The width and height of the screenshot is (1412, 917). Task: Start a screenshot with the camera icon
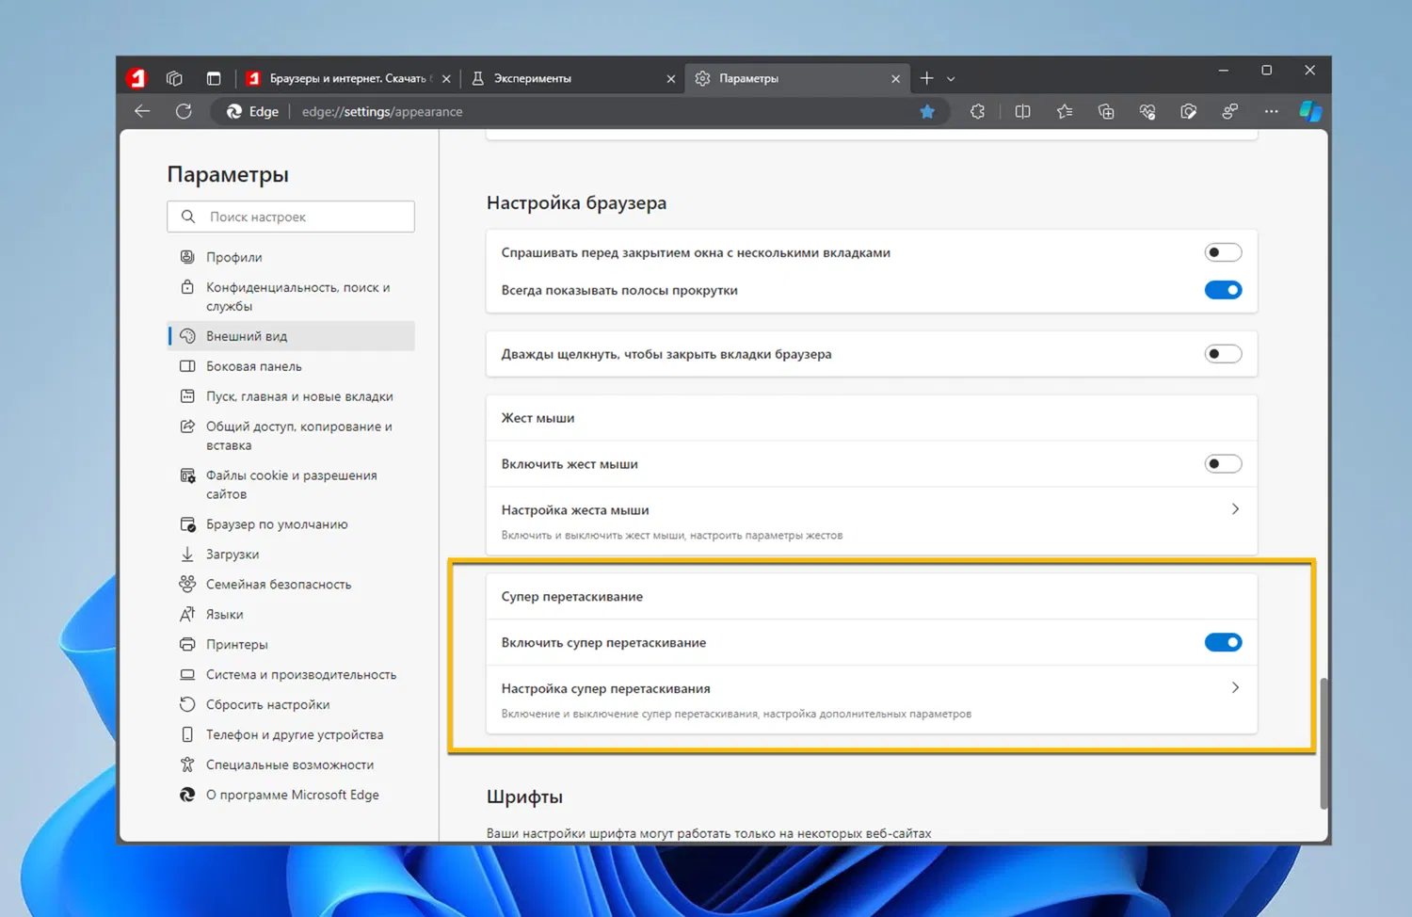point(1189,112)
